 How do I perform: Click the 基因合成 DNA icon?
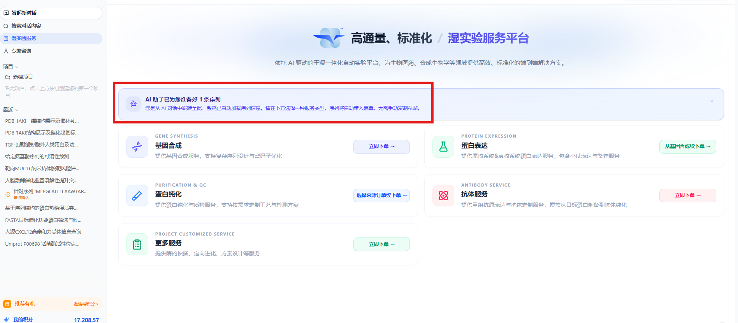137,147
